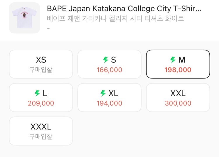The width and height of the screenshot is (219, 157).
Task: Tap the fast-delivery lightning icon beside M
Action: click(173, 60)
